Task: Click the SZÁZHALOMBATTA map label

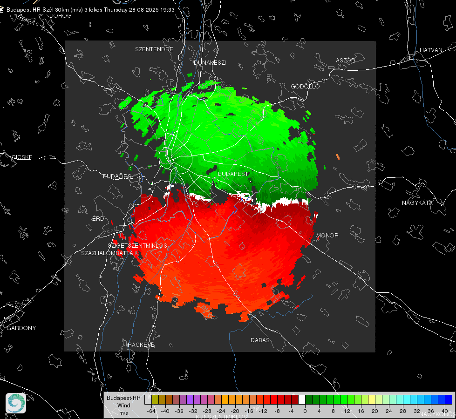Action: tap(107, 253)
